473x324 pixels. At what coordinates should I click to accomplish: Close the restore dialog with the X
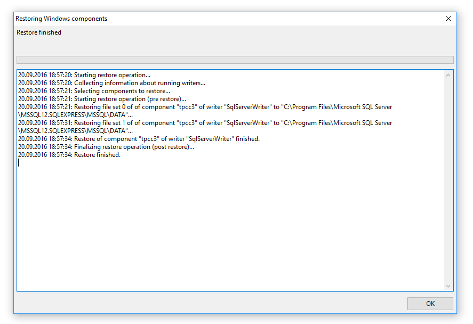(x=448, y=18)
